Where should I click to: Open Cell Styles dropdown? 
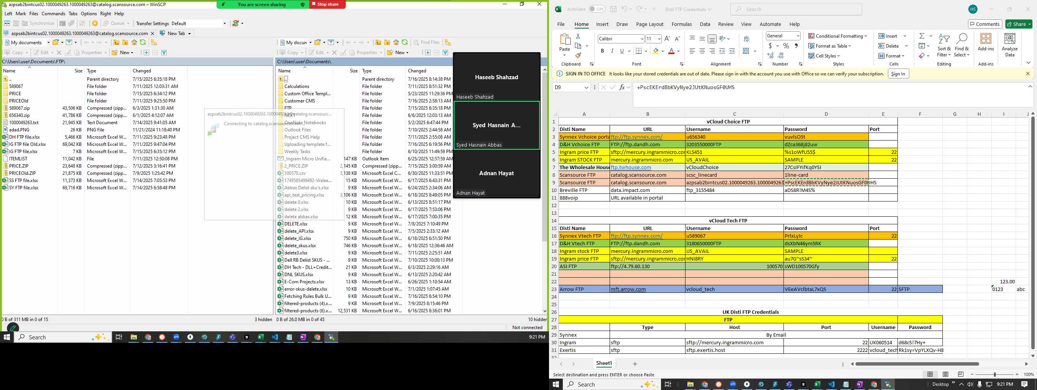[824, 56]
